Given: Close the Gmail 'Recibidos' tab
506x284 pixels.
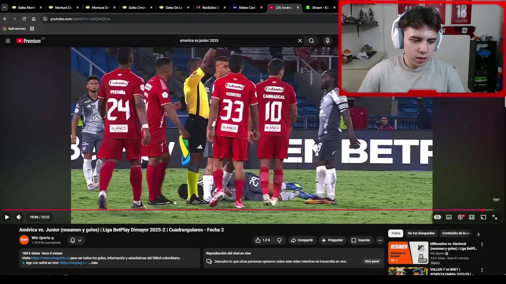Looking at the screenshot, I should click(225, 7).
